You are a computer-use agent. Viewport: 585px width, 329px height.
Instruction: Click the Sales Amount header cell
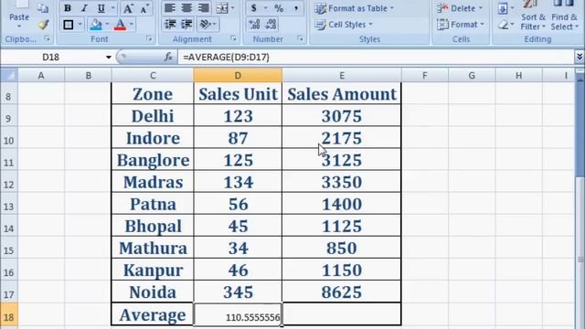click(342, 94)
